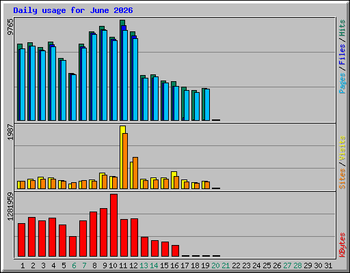Click day label 26 on the axis
This screenshot has height=273, width=350.
277,265
